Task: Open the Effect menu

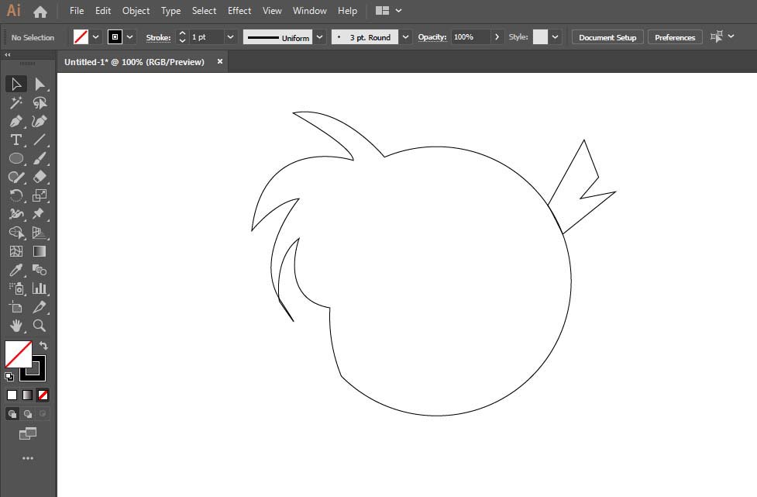Action: (x=239, y=11)
